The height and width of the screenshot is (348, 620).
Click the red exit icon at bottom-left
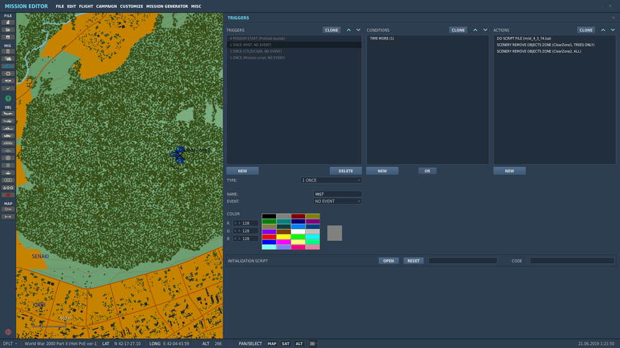(x=8, y=332)
